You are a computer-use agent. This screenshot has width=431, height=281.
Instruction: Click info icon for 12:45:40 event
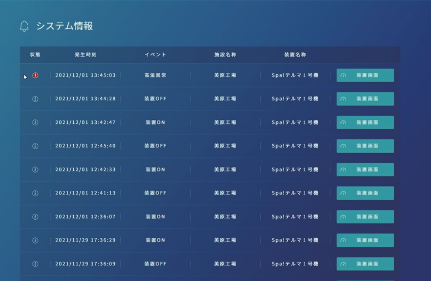(x=35, y=146)
